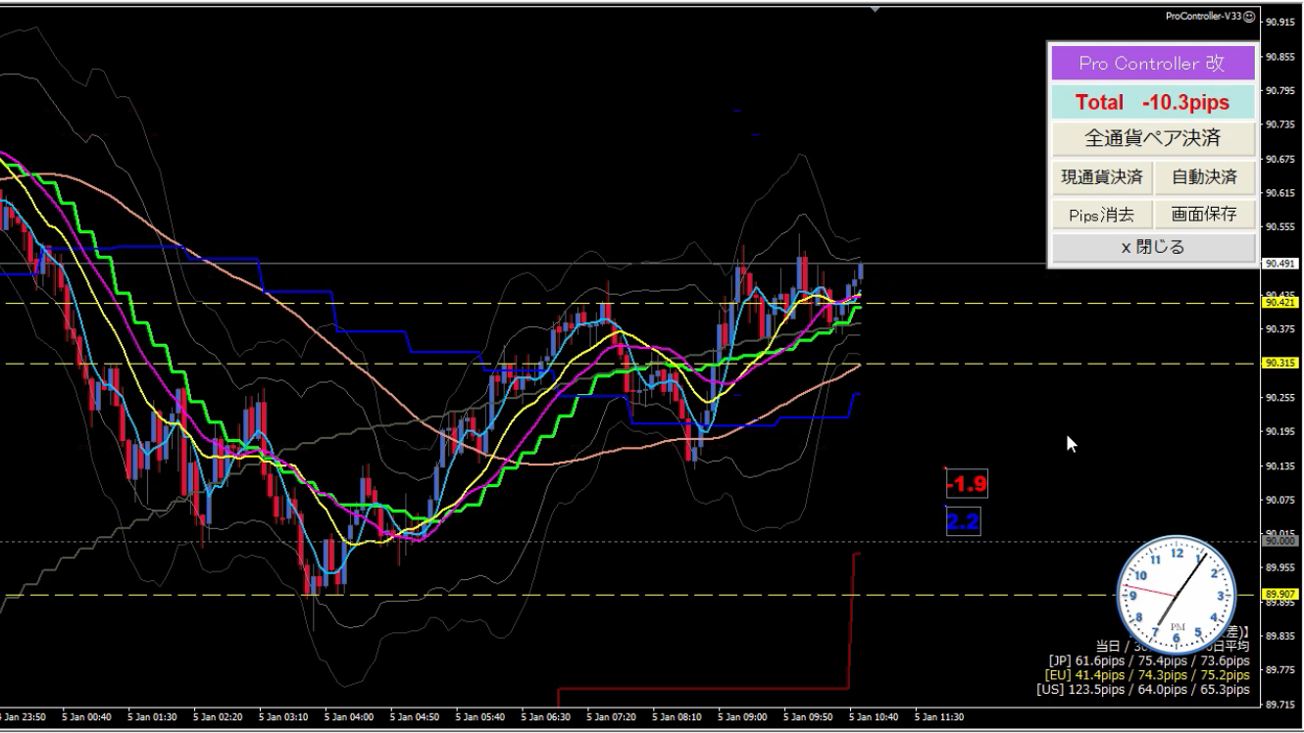Click the Pips消去 button
The image size is (1304, 733).
click(1101, 214)
